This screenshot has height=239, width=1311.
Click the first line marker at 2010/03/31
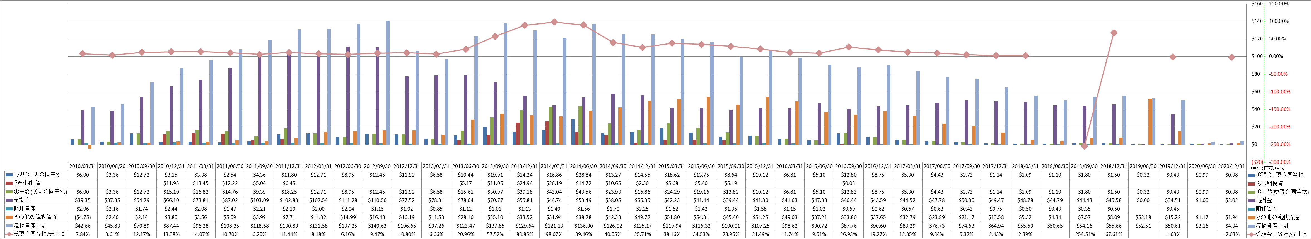(x=83, y=54)
